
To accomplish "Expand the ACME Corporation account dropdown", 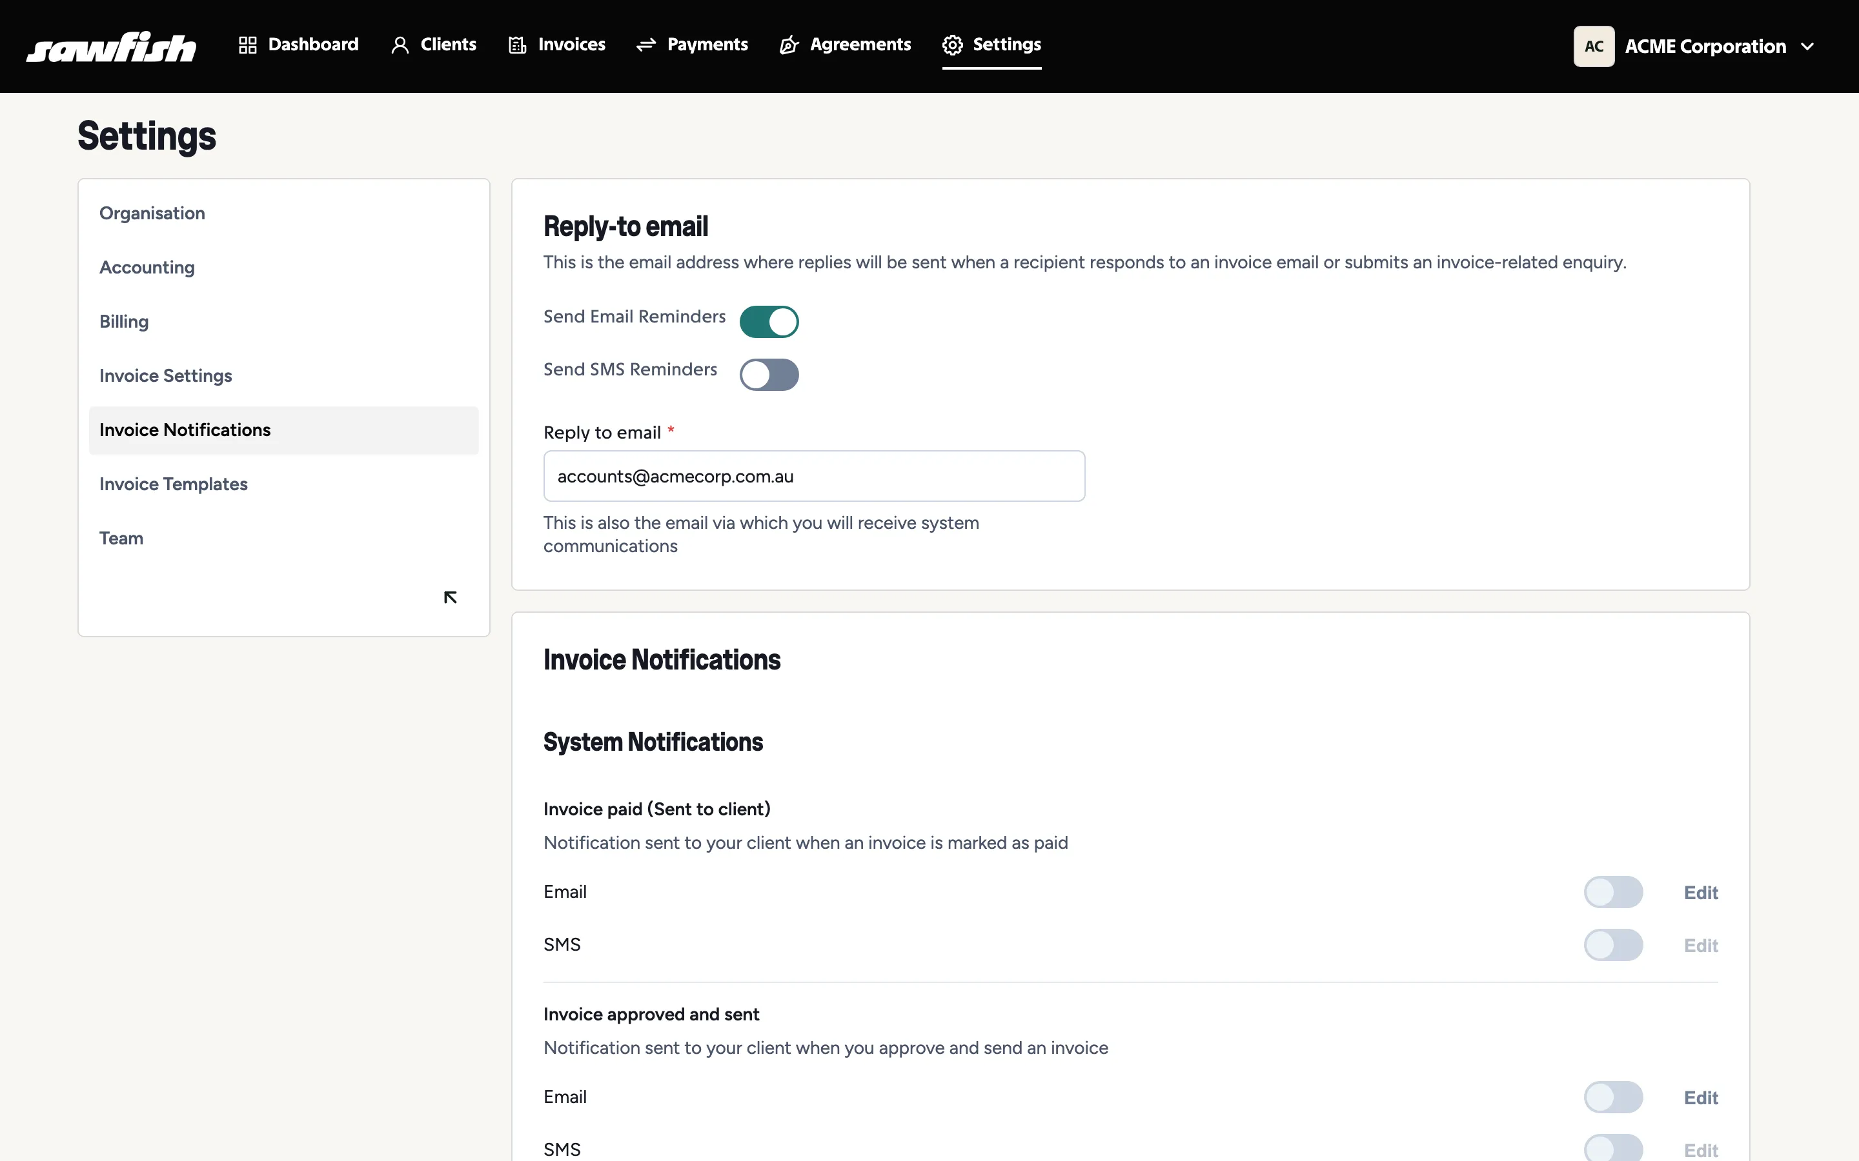I will pyautogui.click(x=1694, y=47).
